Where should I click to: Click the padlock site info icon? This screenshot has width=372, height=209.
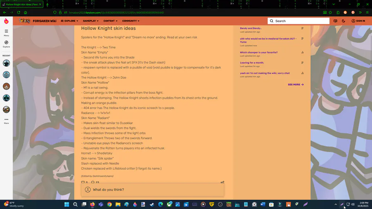[x=60, y=12]
